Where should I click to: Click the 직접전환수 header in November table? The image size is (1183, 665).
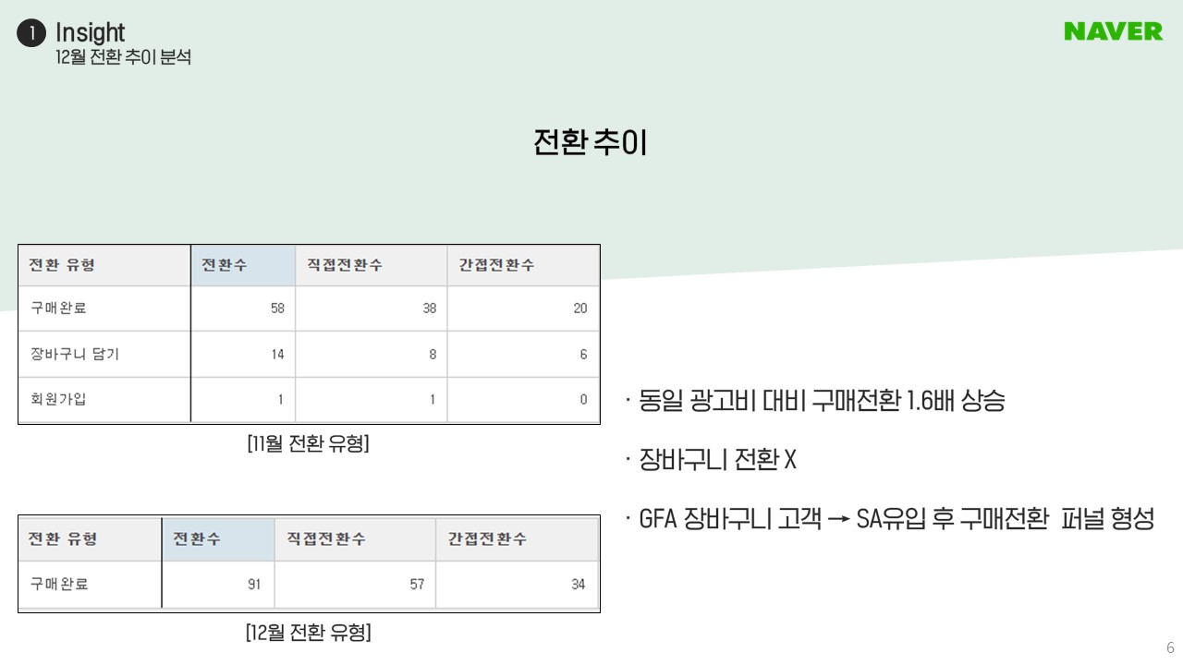(x=372, y=266)
